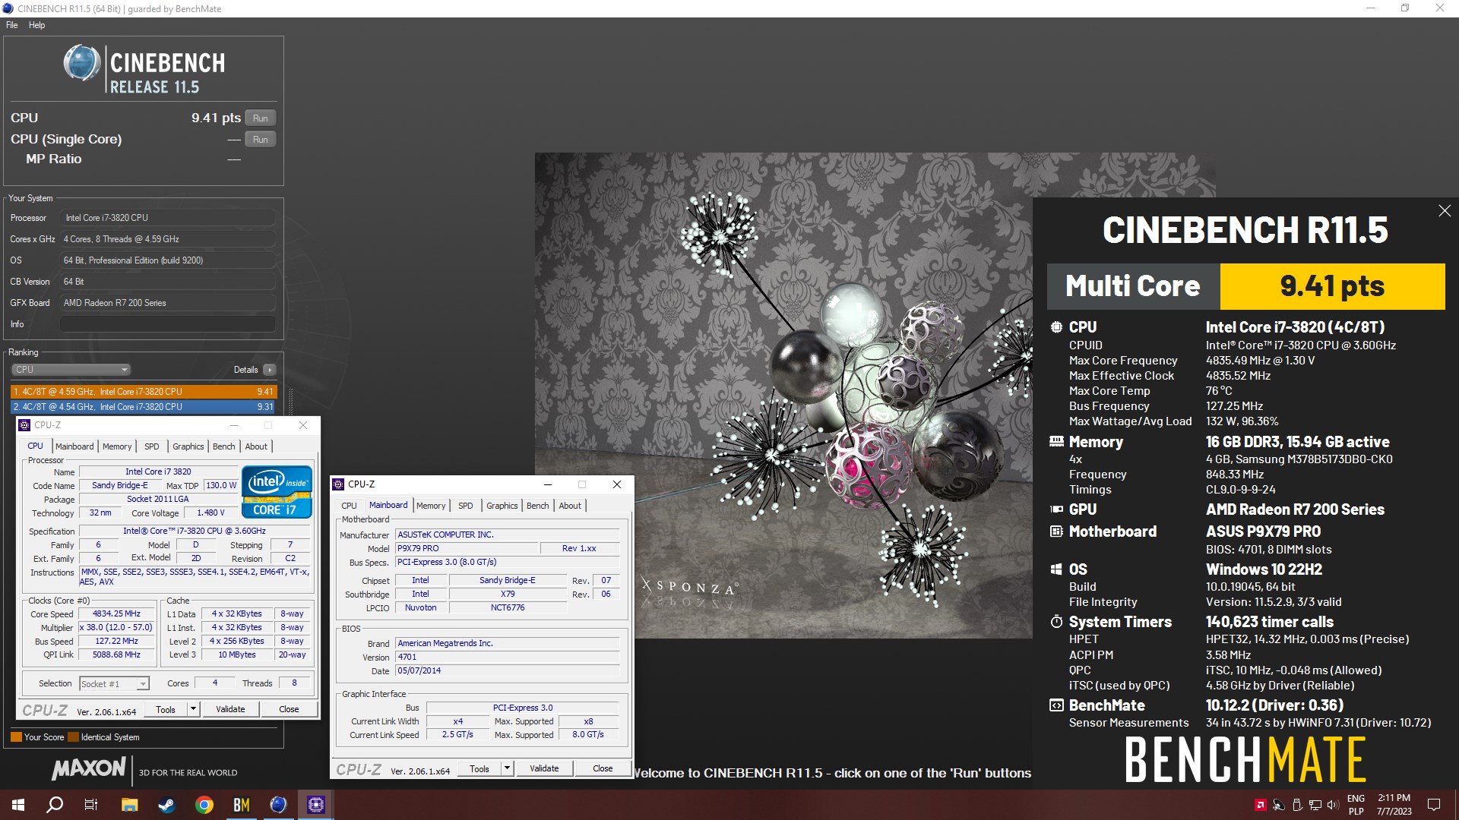Click the ENG PLP language indicator
The width and height of the screenshot is (1459, 820).
(x=1356, y=805)
